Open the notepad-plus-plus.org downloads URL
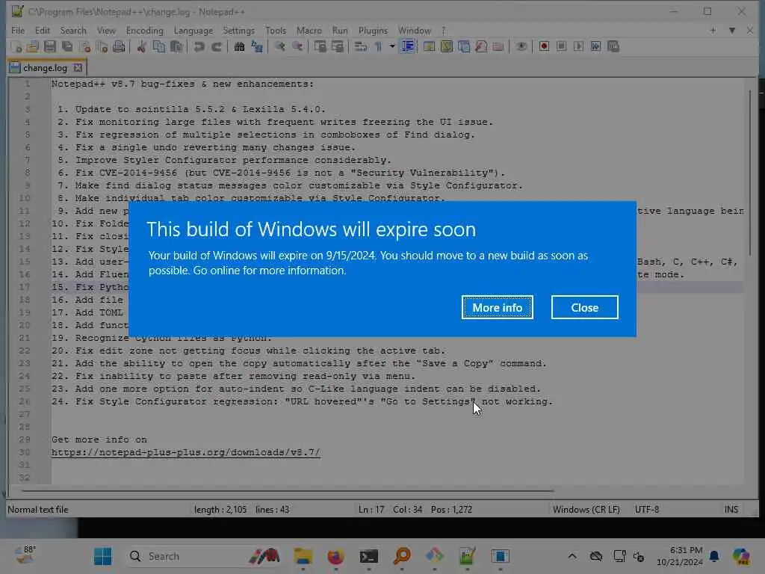The height and width of the screenshot is (574, 765). [186, 452]
